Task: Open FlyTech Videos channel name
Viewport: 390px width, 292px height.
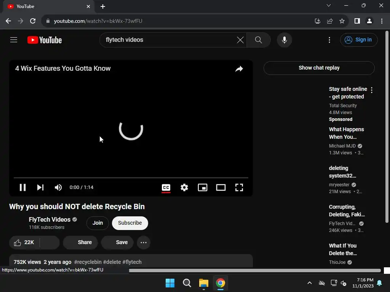Action: pos(50,219)
